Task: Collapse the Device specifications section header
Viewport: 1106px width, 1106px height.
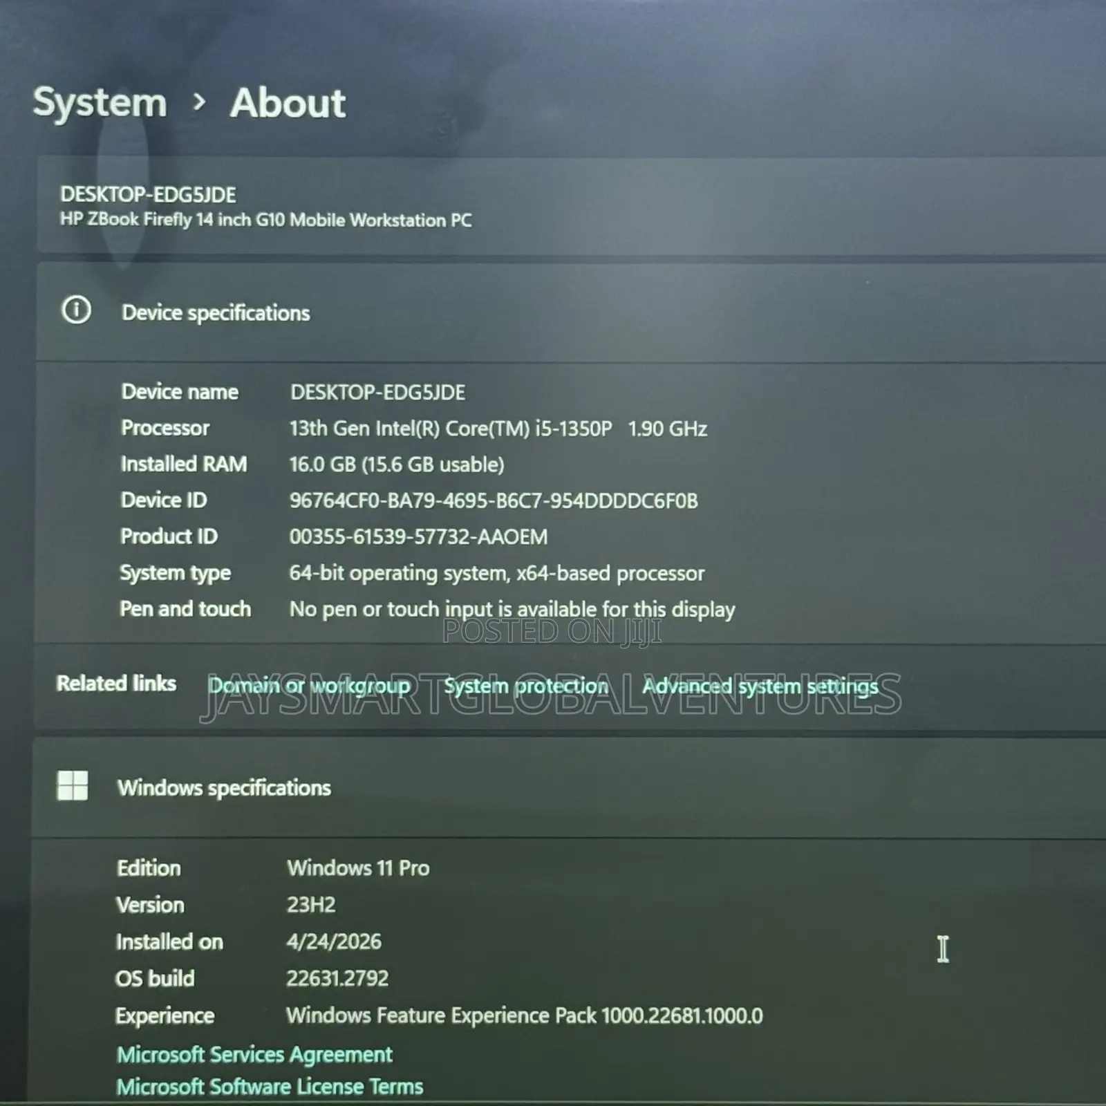Action: [571, 312]
